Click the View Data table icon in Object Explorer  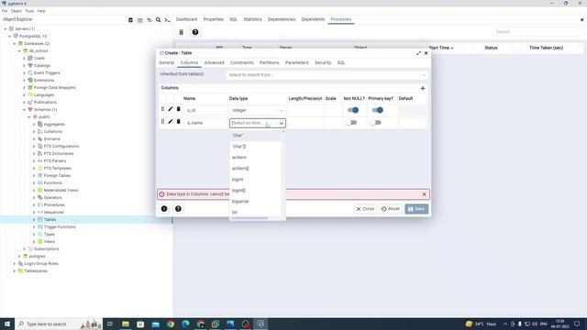[x=140, y=20]
